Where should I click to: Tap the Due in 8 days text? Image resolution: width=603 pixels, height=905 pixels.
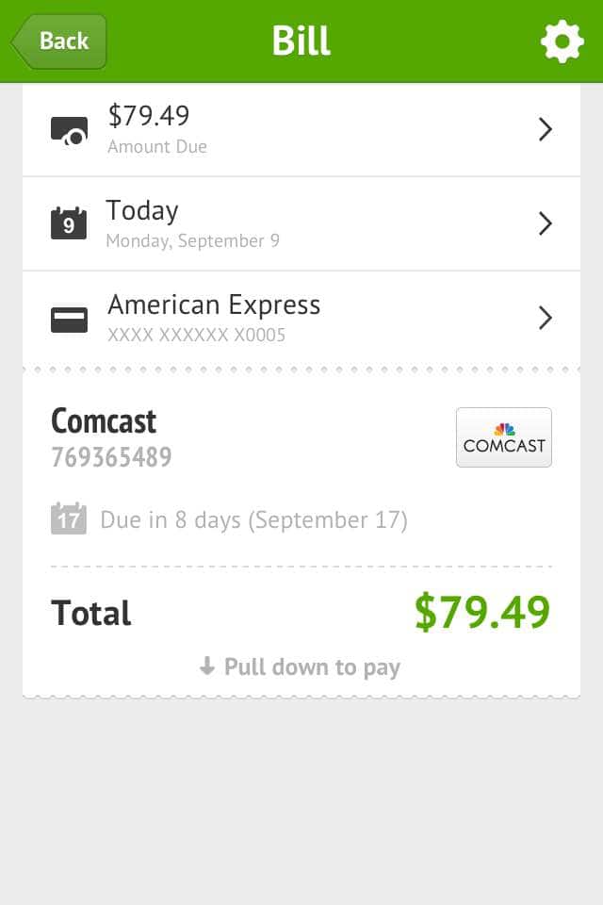point(253,520)
